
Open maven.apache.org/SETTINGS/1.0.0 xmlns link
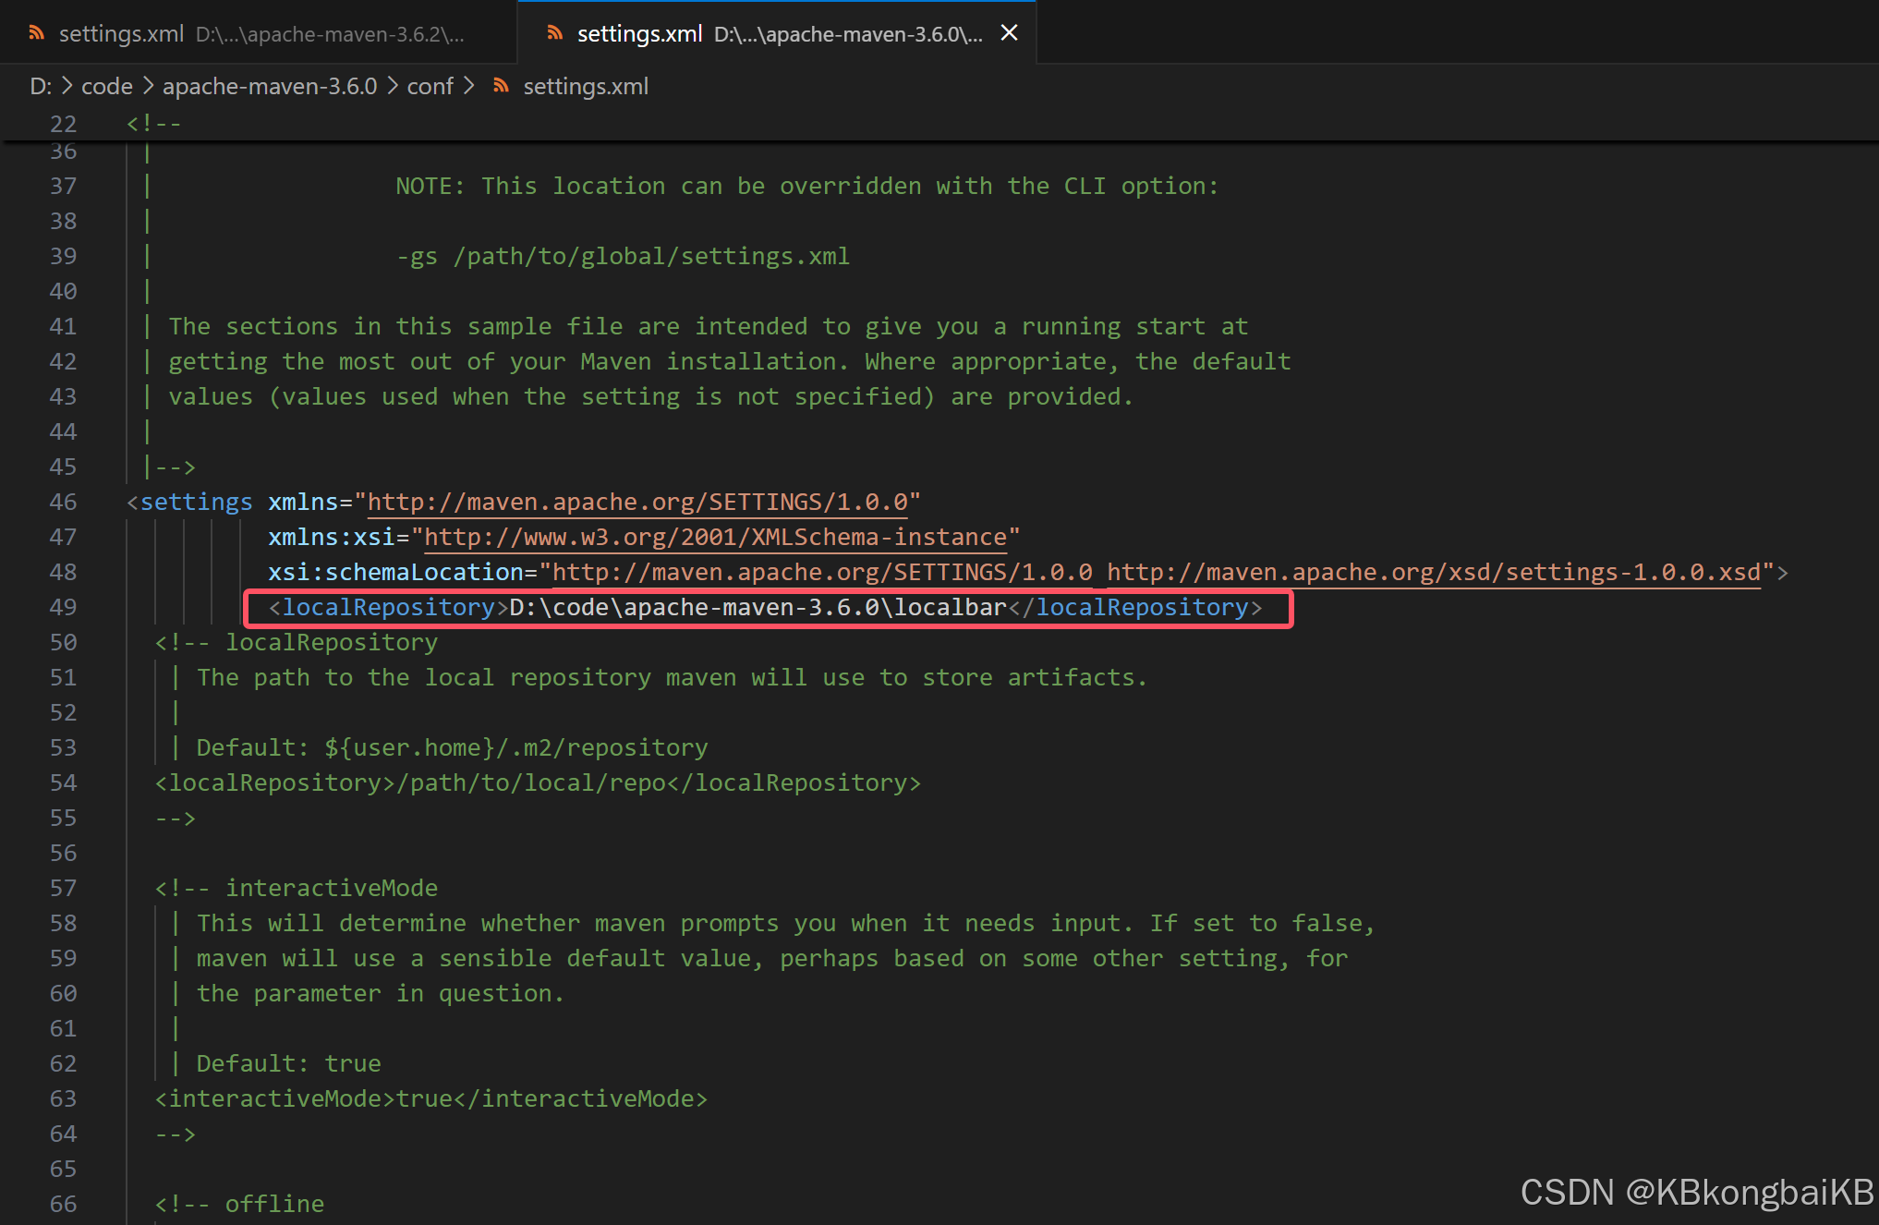pos(637,502)
